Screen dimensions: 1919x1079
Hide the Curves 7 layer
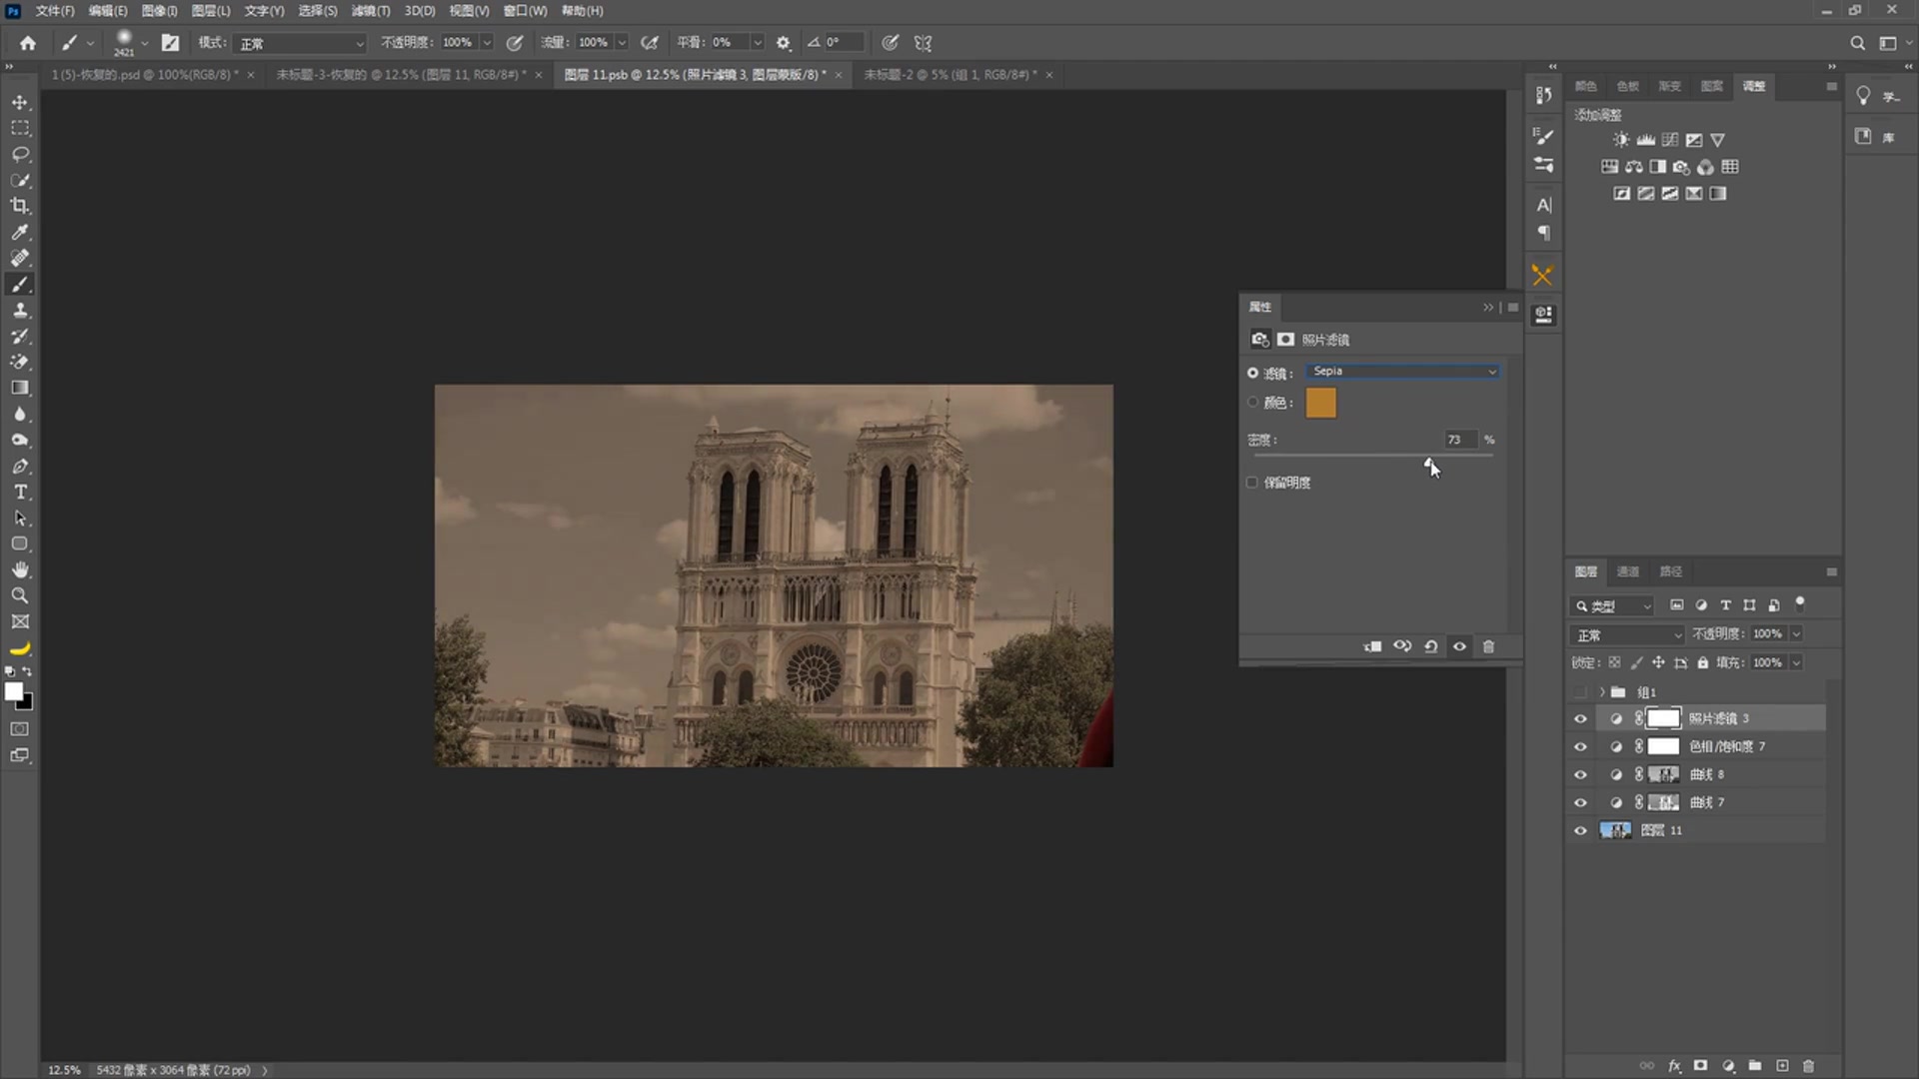(x=1580, y=802)
